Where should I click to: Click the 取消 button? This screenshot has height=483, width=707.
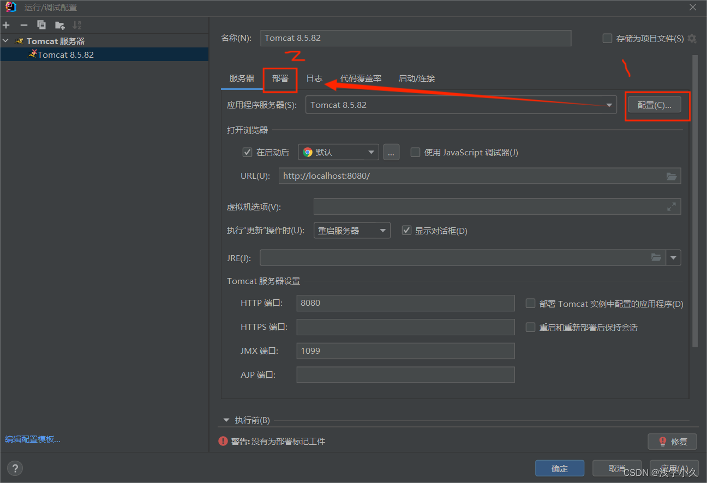[617, 468]
